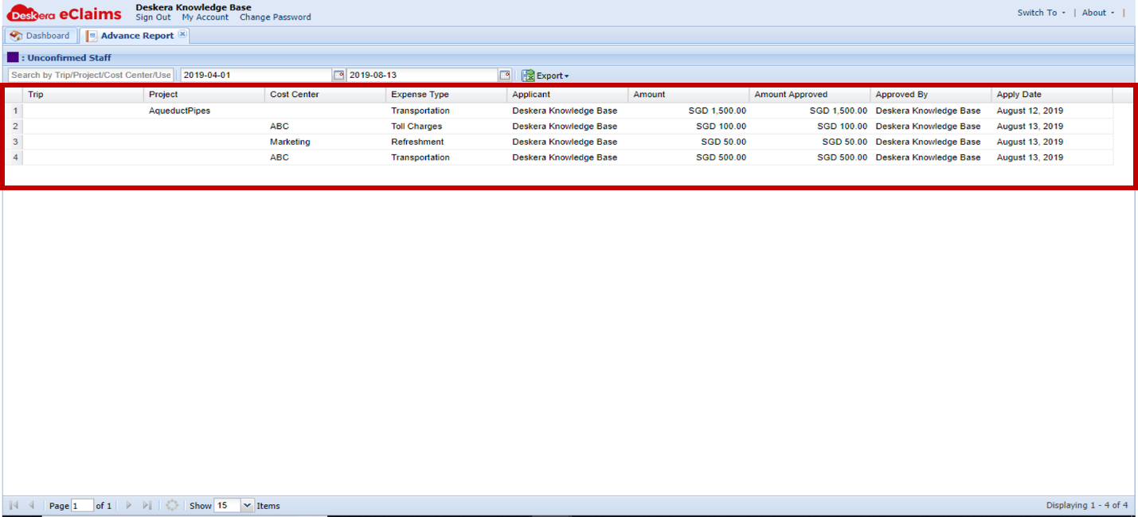
Task: Sort by the Cost Center column header
Action: 325,95
